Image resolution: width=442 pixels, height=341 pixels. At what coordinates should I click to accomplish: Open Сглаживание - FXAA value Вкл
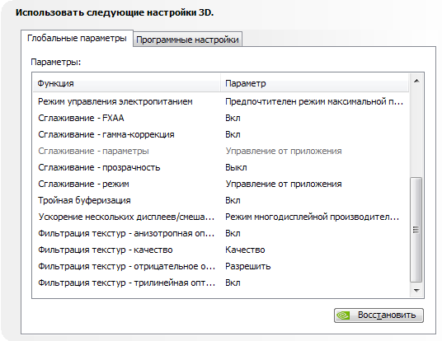[x=233, y=118]
